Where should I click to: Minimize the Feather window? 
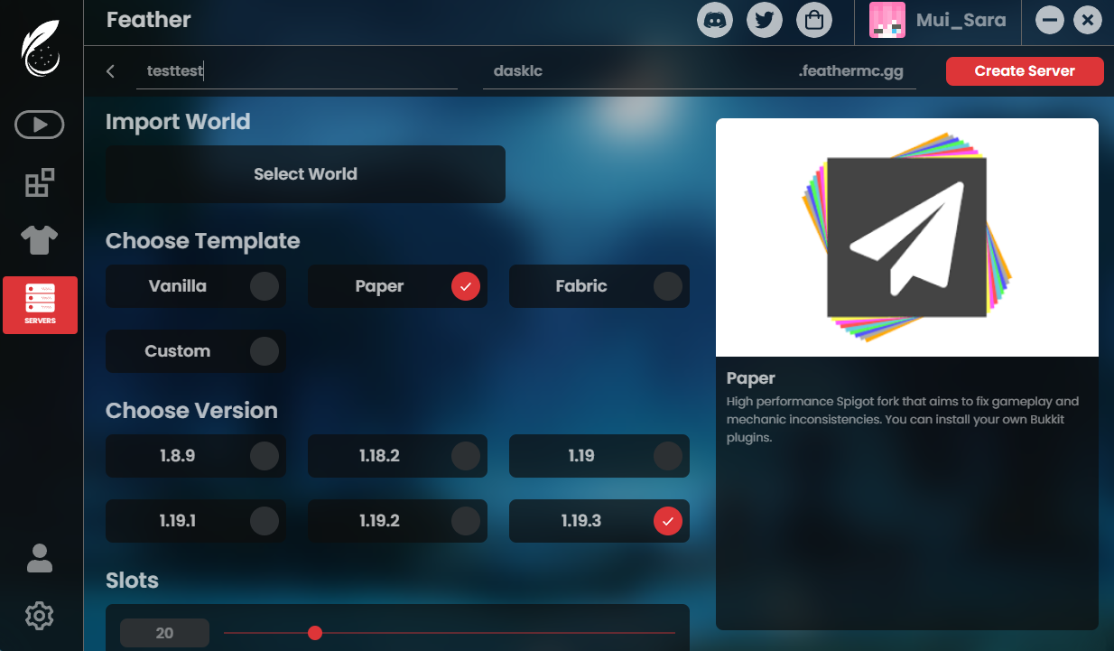click(x=1050, y=20)
